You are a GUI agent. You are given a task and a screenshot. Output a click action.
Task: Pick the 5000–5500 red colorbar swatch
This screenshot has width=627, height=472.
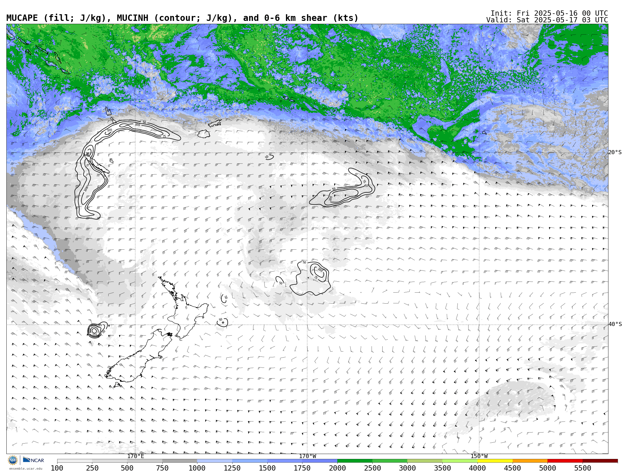pos(565,461)
